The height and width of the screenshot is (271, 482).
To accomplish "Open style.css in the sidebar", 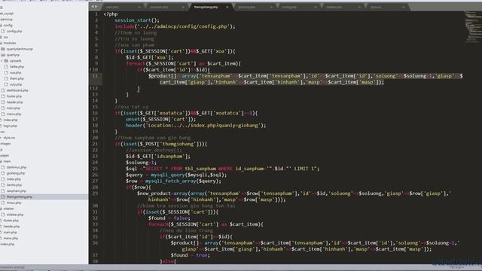I will (9, 138).
